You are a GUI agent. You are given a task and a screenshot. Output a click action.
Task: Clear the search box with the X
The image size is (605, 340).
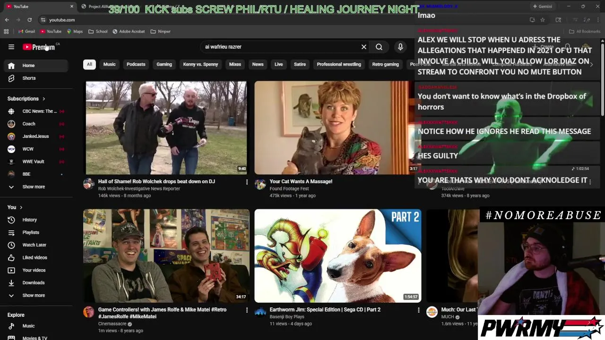click(364, 47)
